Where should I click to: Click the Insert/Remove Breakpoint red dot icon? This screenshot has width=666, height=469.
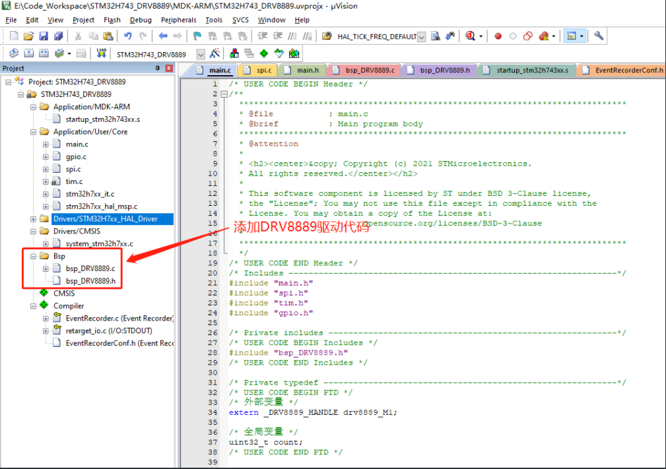pyautogui.click(x=498, y=37)
